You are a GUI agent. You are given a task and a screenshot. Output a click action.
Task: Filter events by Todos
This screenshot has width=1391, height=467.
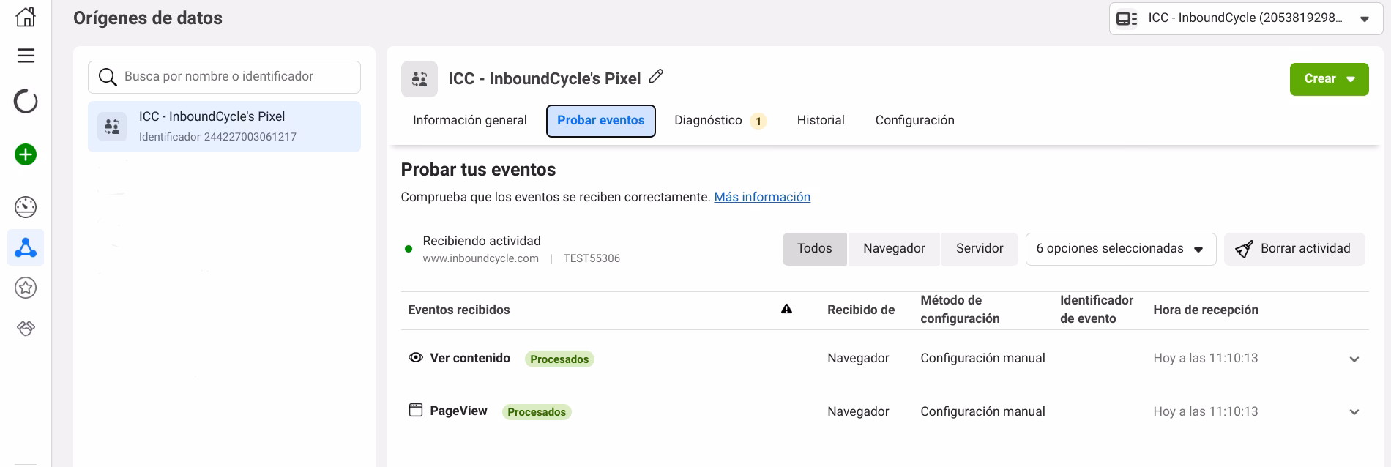tap(815, 249)
